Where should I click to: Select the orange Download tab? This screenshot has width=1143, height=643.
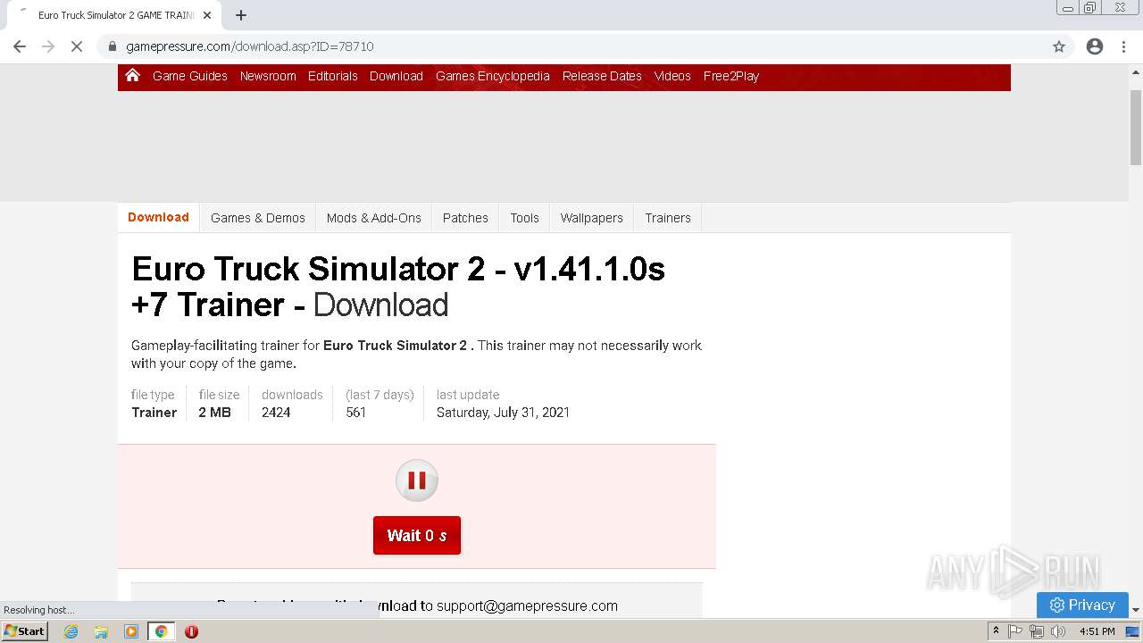(x=158, y=217)
